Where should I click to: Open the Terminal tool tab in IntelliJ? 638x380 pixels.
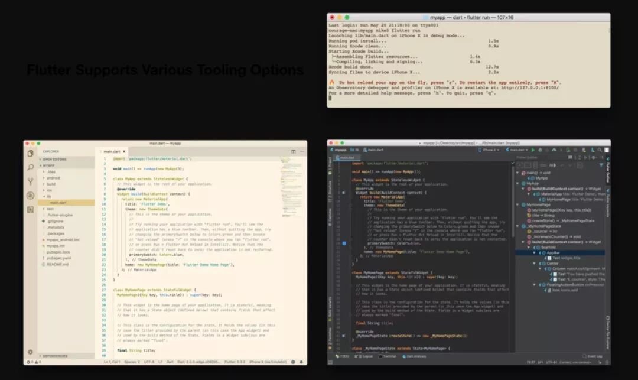point(387,356)
